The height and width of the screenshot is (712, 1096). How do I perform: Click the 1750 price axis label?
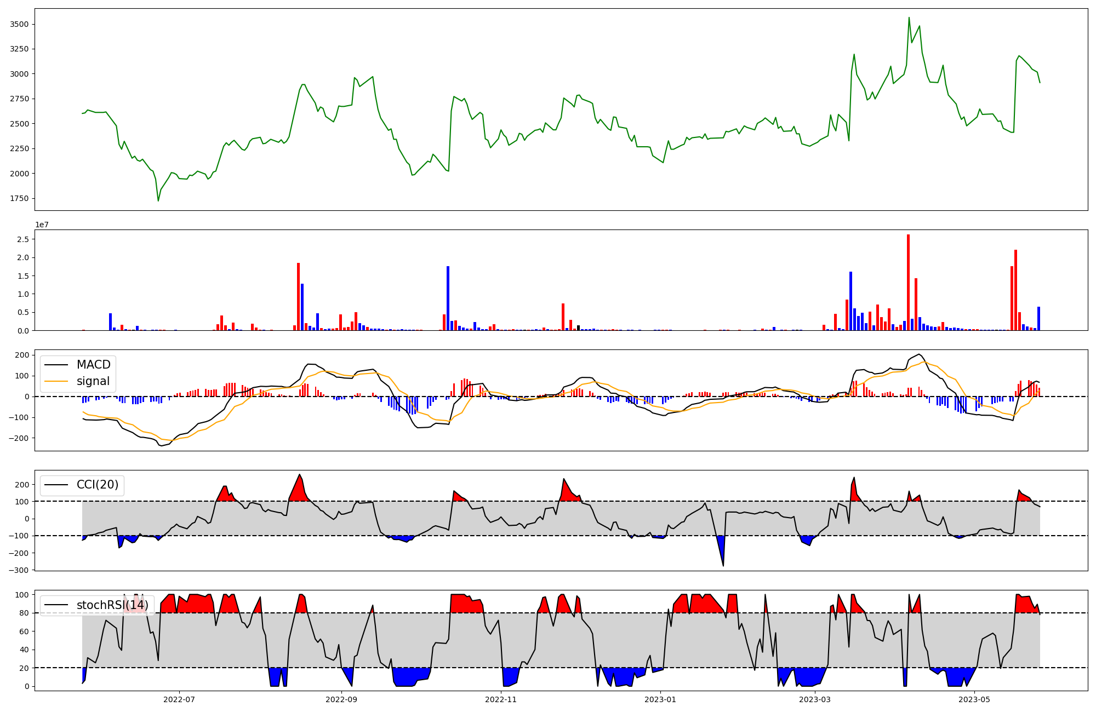(20, 198)
